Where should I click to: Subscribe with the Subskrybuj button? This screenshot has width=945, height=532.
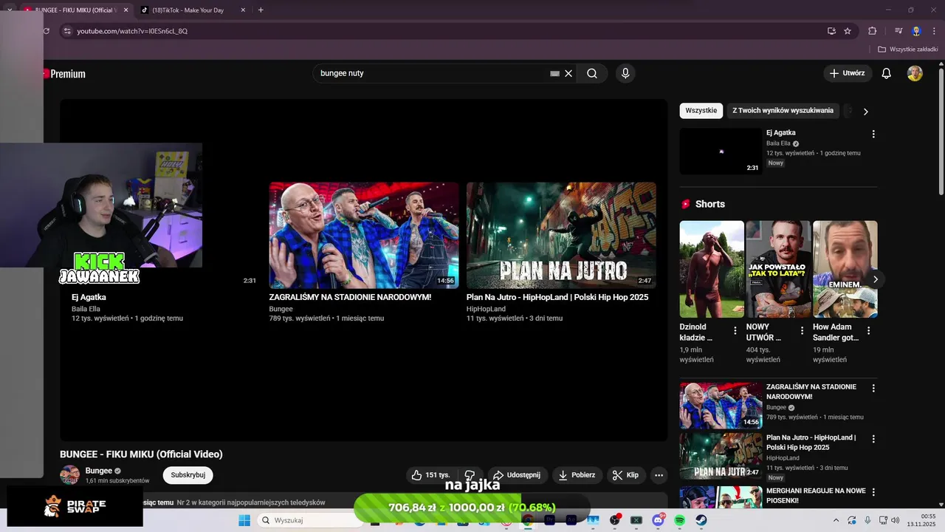tap(188, 475)
